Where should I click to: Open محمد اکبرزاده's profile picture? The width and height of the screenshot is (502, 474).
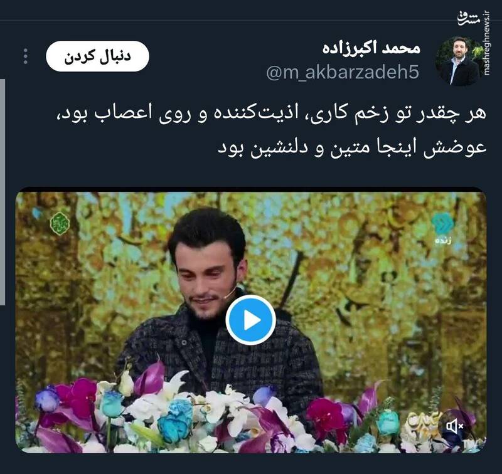tap(460, 62)
